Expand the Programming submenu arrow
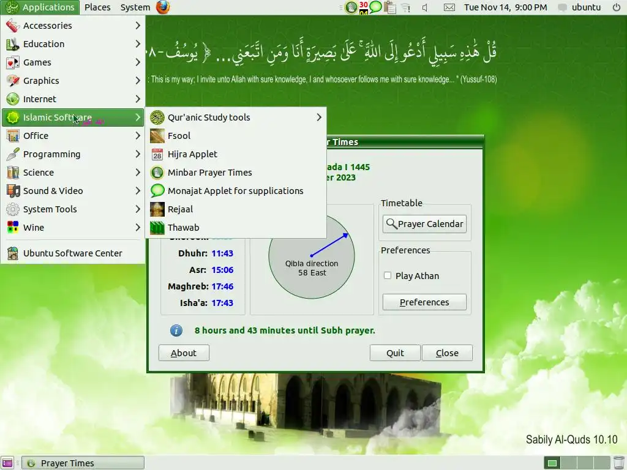The image size is (627, 470). click(x=138, y=154)
